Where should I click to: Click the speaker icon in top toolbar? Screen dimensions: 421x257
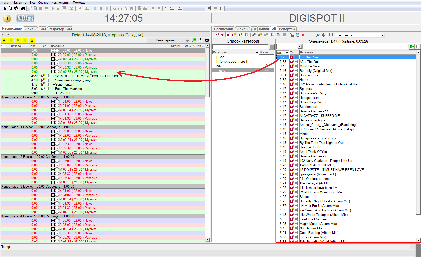(209, 8)
